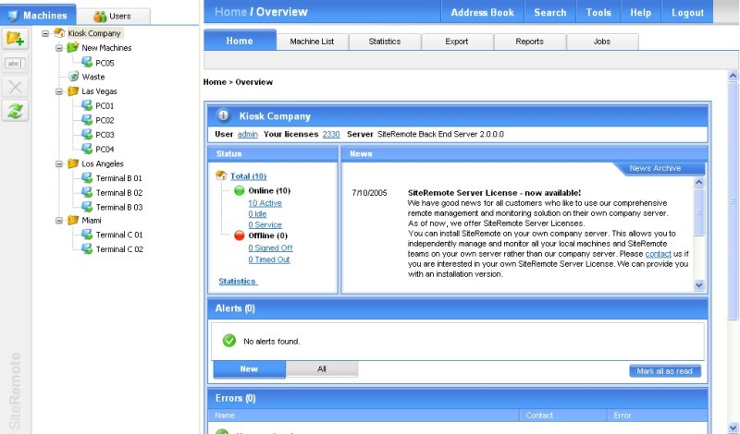Click the add new folder icon
This screenshot has height=434, width=740.
(15, 39)
